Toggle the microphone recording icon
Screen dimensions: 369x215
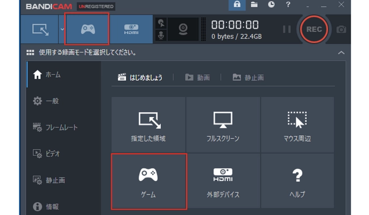tap(161, 35)
